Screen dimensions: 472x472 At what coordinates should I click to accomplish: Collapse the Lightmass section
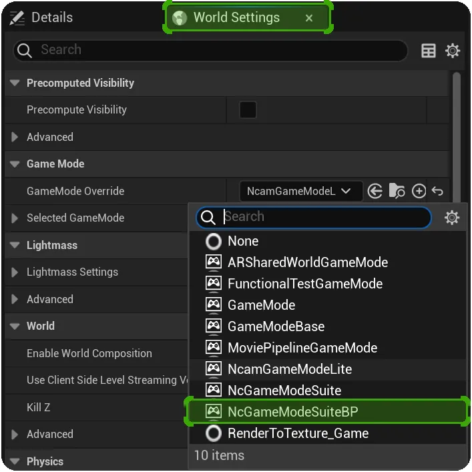[x=15, y=245]
